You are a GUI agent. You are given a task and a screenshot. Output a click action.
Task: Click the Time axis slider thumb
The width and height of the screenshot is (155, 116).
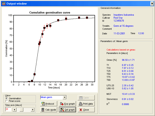point(21,110)
